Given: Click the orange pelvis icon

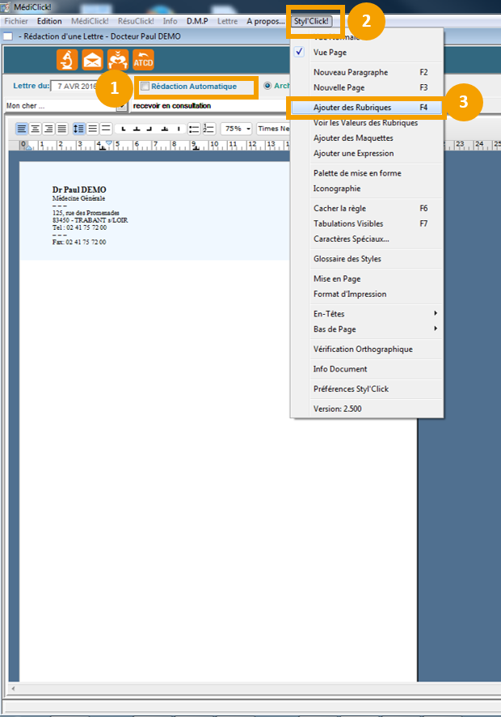Looking at the screenshot, I should 118,60.
